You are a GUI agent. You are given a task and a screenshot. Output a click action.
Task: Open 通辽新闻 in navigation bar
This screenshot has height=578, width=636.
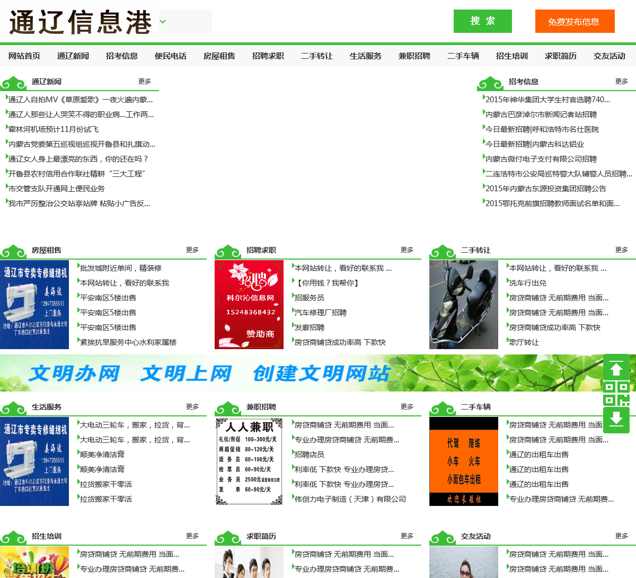coord(73,56)
